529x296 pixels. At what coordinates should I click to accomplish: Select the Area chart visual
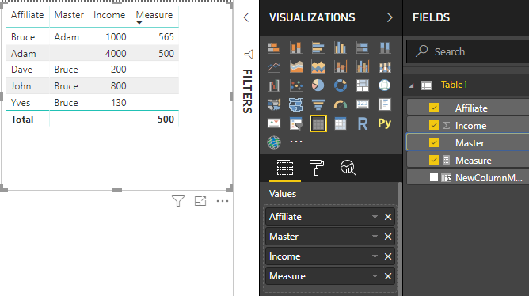coord(296,66)
